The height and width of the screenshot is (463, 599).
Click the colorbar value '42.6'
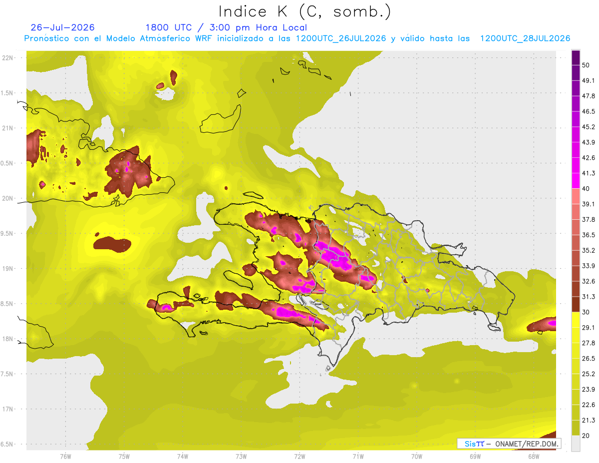pos(589,158)
